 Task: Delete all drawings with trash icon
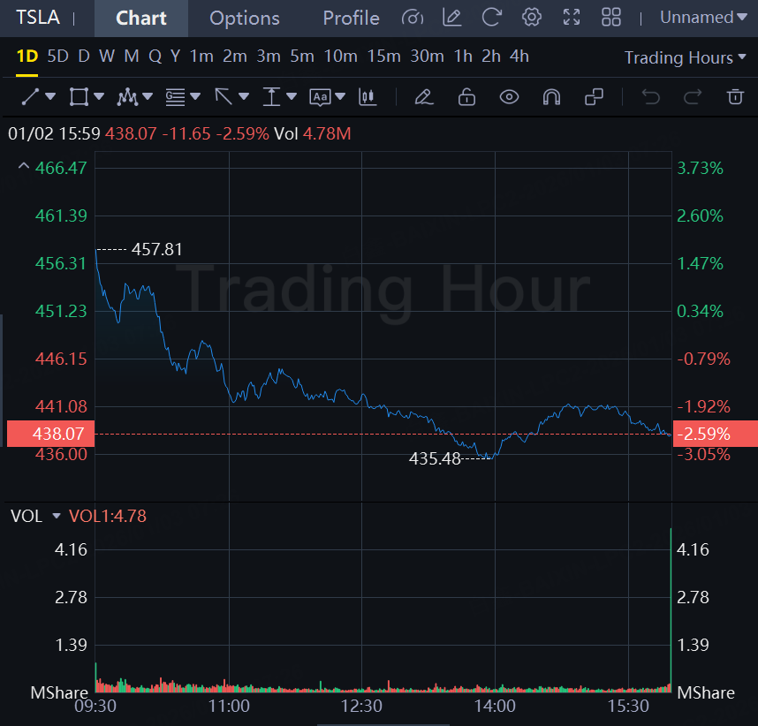[734, 97]
